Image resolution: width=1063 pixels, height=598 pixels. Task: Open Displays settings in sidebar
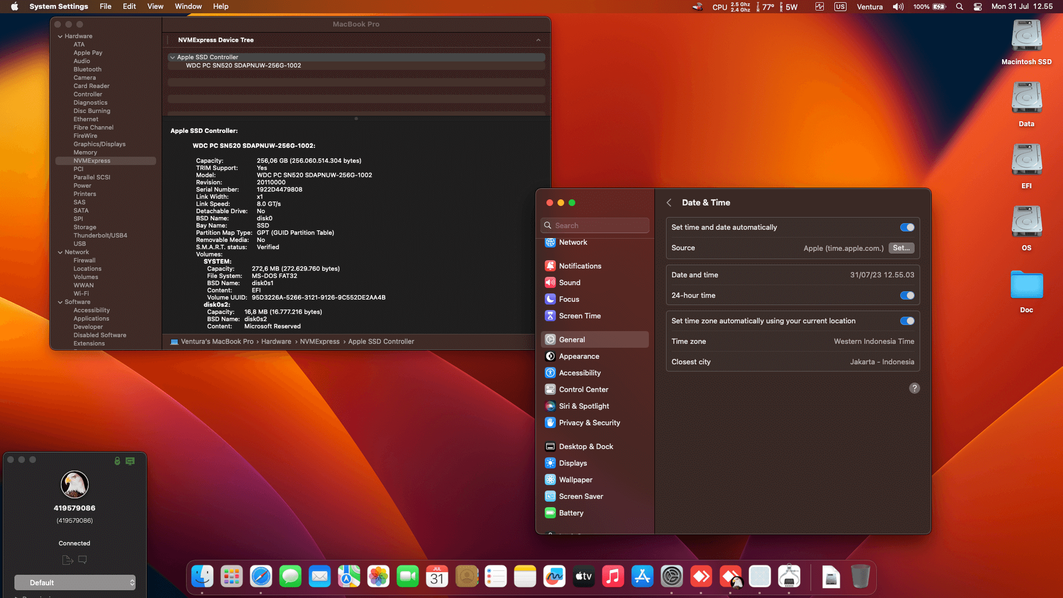pos(595,463)
